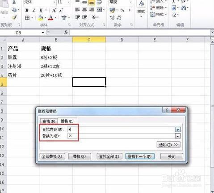The width and height of the screenshot is (214, 193).
Task: Click the Accounting Number Format icon
Action: coord(112,10)
